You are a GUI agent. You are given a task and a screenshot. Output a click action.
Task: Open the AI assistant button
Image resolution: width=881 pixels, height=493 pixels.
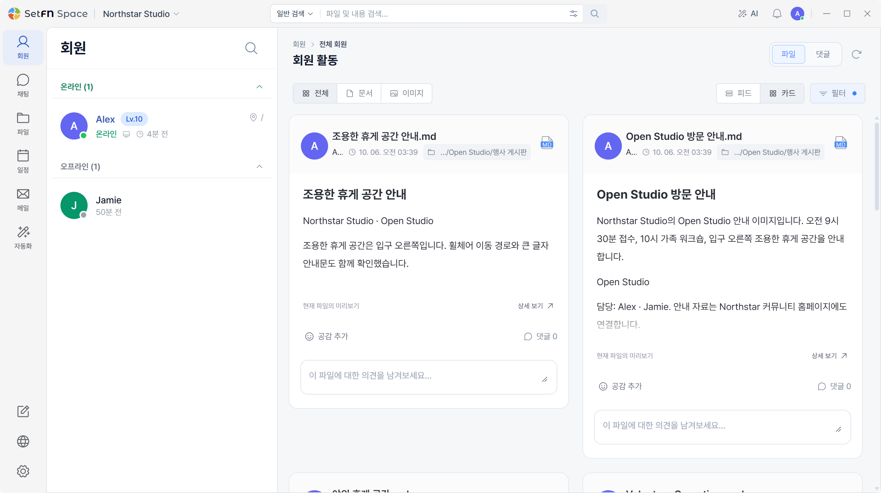[x=748, y=14]
